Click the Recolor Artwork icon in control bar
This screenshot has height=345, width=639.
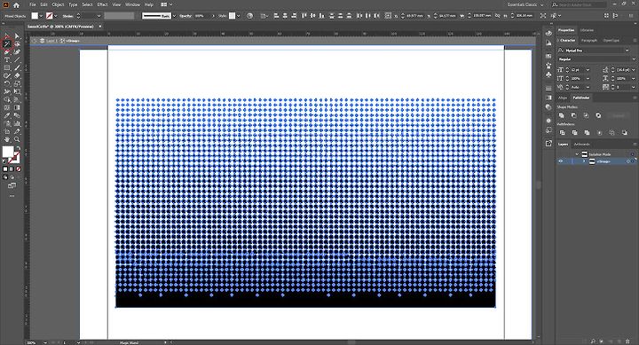(x=249, y=16)
